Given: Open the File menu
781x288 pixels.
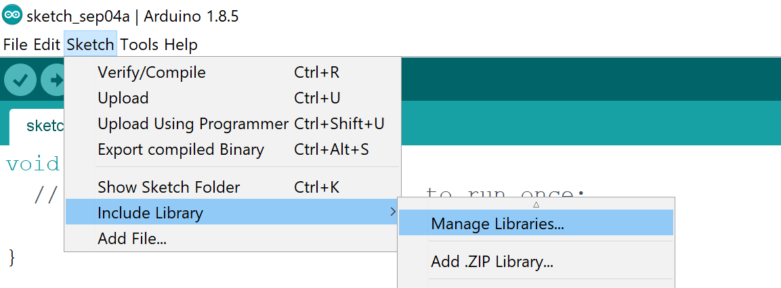Looking at the screenshot, I should point(16,45).
